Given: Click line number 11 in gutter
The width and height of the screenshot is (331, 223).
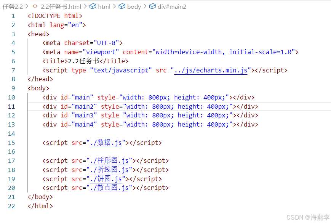Looking at the screenshot, I should click(x=11, y=106).
